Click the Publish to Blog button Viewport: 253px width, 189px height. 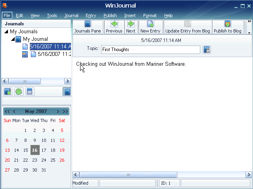coord(228,27)
